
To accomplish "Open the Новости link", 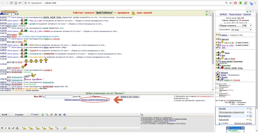I will [247, 14].
